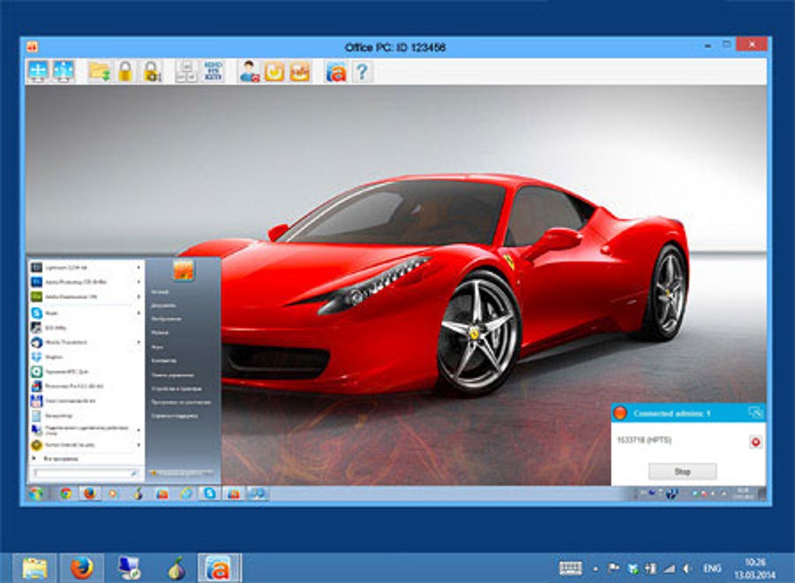Click the orange refresh toolbar icon

pyautogui.click(x=274, y=72)
